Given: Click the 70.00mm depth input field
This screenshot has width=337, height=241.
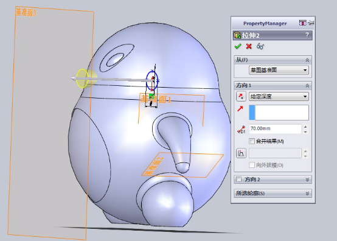Looking at the screenshot, I should [276, 128].
